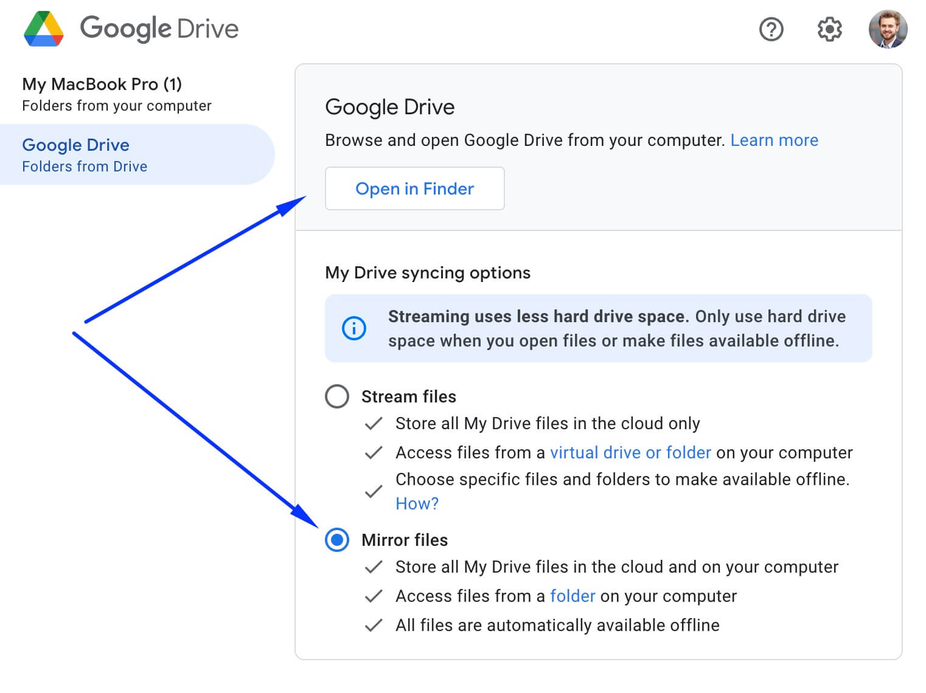Click the checkmark beside 'All files are automatically available offline'
Screen dimensions: 926x693
[x=374, y=626]
